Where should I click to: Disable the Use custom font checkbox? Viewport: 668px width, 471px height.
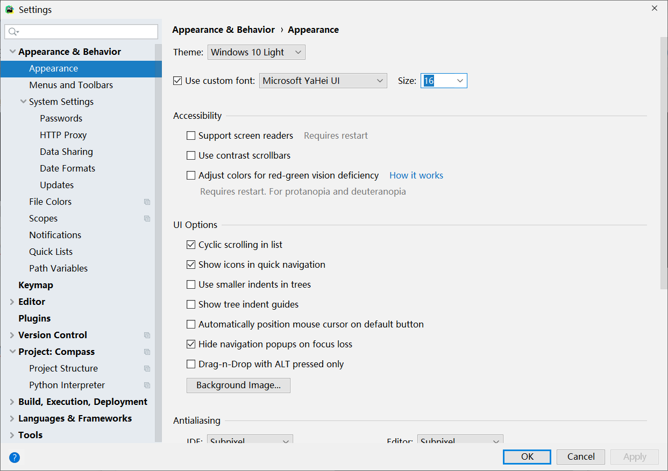(177, 81)
